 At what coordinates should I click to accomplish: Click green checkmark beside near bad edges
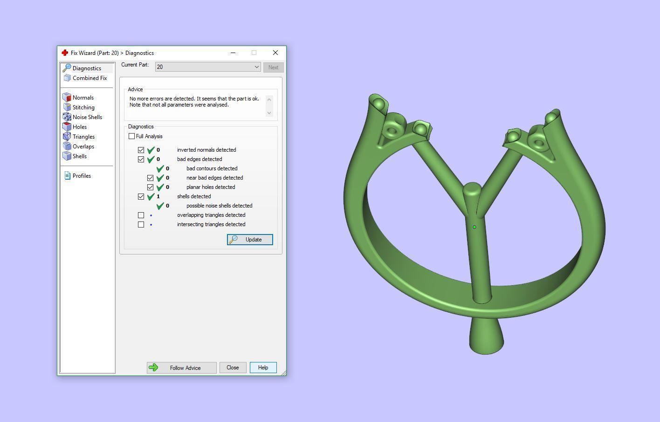click(x=160, y=178)
